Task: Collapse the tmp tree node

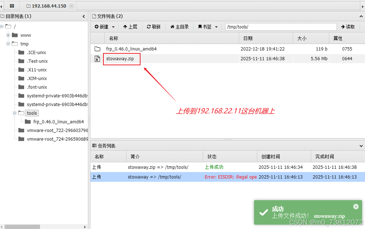Action: click(x=8, y=44)
